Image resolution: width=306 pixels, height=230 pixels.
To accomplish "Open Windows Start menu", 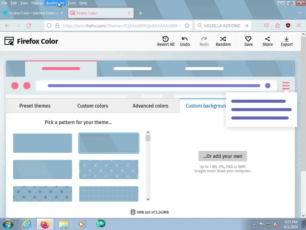I will (8, 224).
